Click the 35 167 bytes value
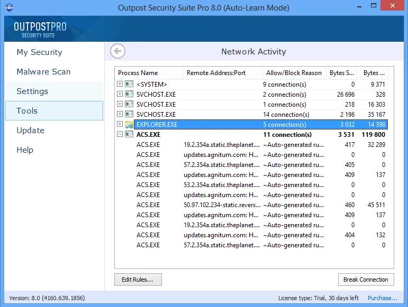This screenshot has width=408, height=307. point(376,115)
